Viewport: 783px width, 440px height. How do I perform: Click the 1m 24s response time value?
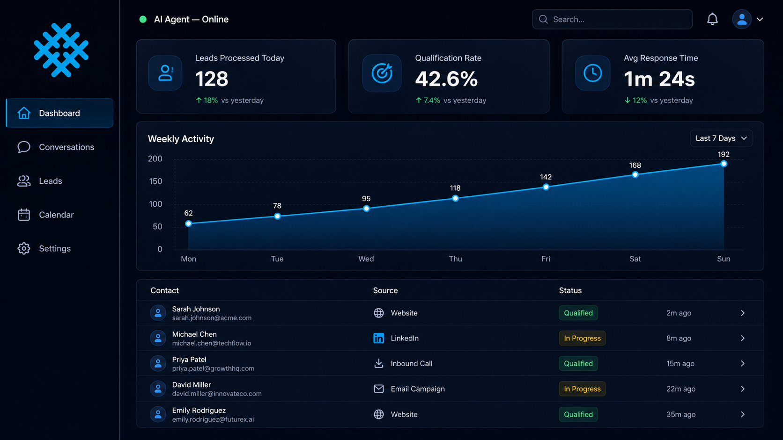pyautogui.click(x=659, y=79)
